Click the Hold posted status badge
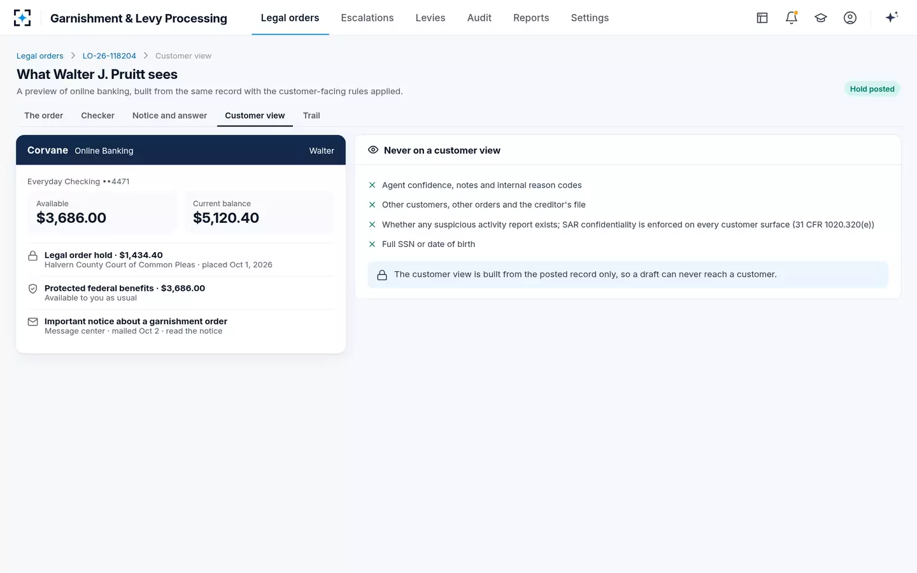Screen dimensions: 917x573 coord(872,89)
